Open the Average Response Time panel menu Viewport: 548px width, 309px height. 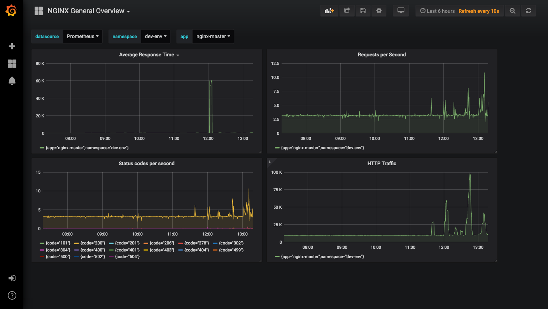(x=149, y=55)
